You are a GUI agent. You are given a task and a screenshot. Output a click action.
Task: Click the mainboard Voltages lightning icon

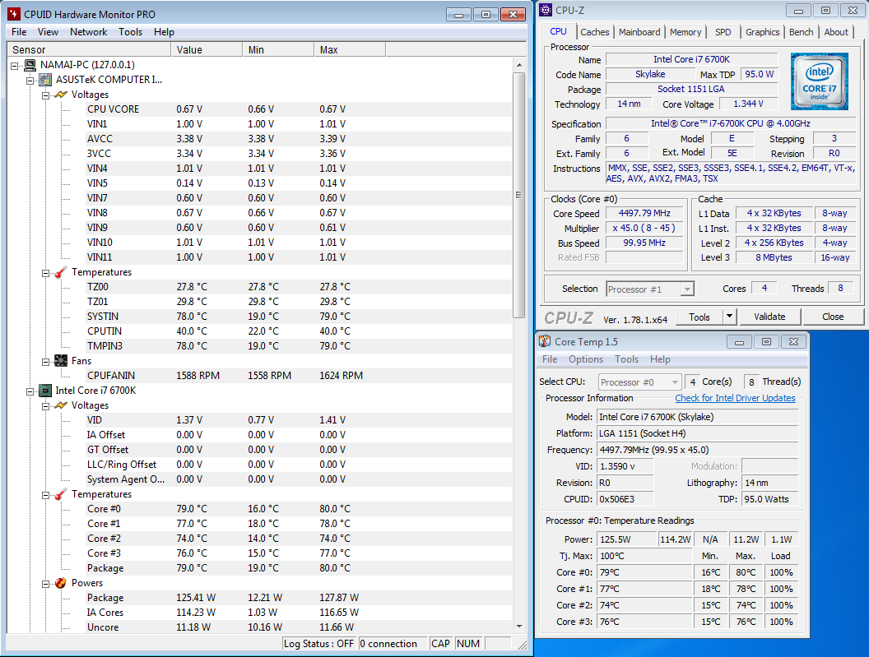click(x=60, y=95)
